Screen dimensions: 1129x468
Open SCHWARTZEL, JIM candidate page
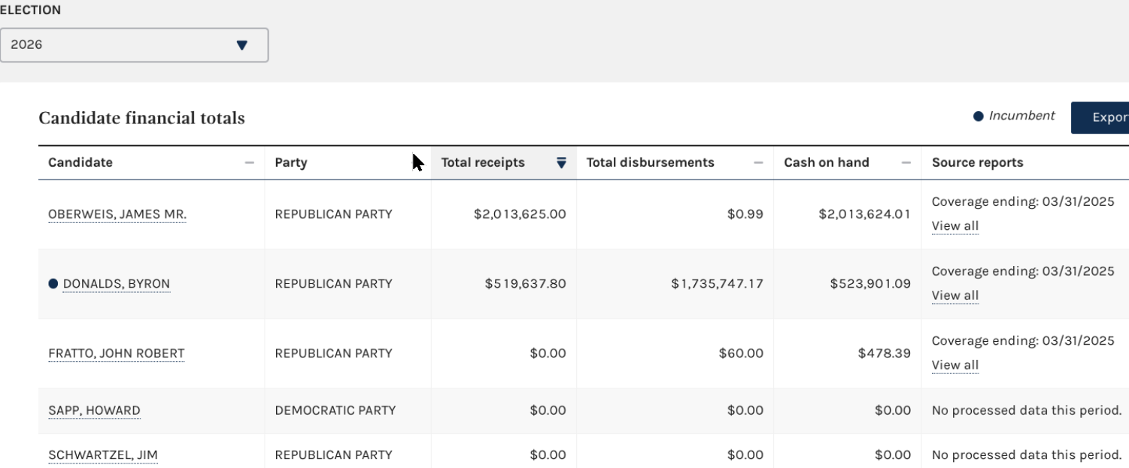[103, 455]
